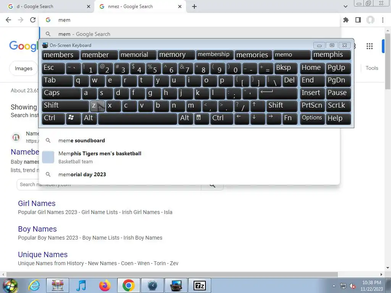Select the 'nmez - Google Search' tab

click(x=140, y=6)
